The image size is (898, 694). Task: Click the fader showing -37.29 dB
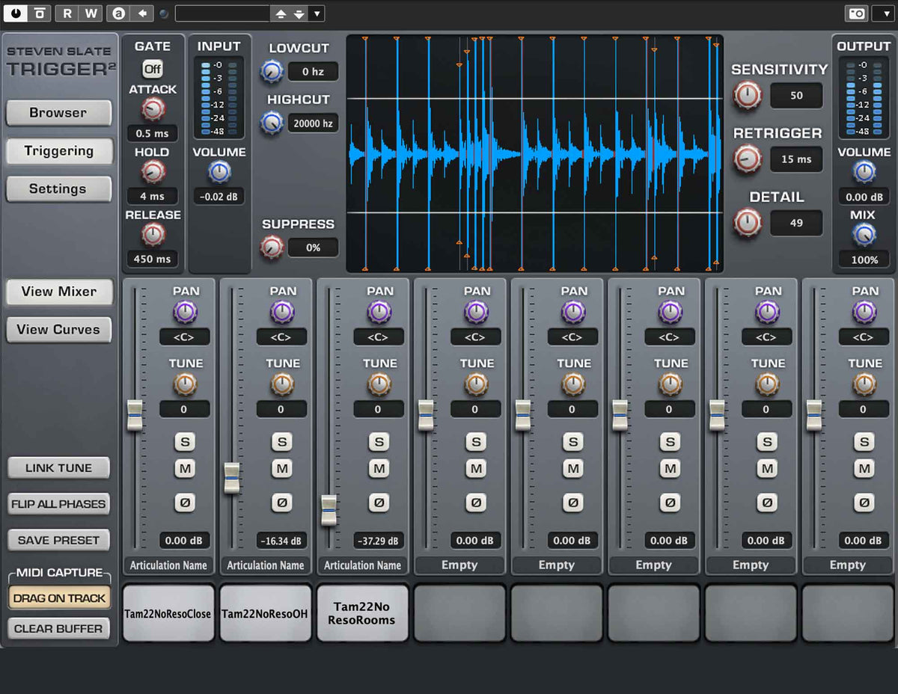pyautogui.click(x=329, y=510)
